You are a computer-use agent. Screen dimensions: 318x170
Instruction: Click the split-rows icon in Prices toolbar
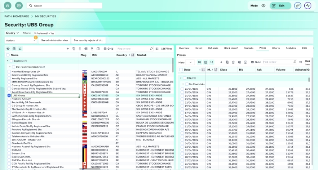coord(246,62)
